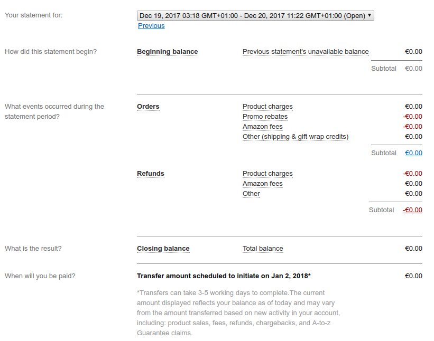Go to the Previous statement link
This screenshot has width=434, height=341.
pos(151,26)
